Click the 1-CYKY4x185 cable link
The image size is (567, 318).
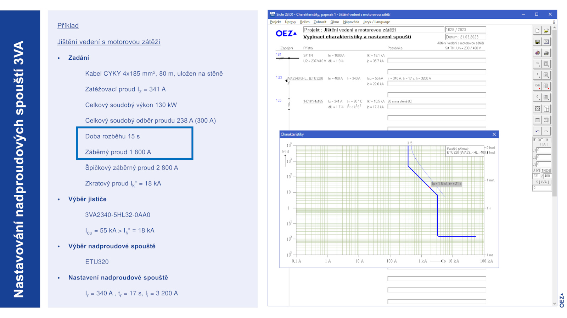coord(313,101)
